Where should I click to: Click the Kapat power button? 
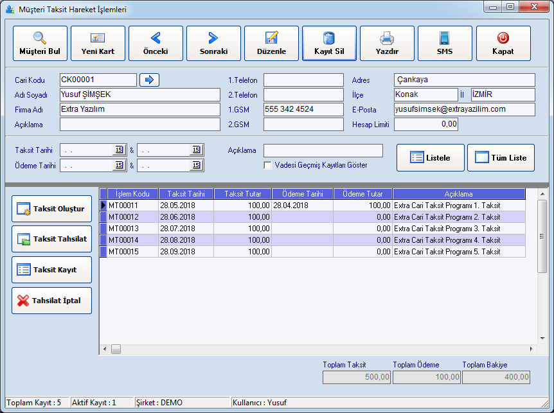point(503,44)
